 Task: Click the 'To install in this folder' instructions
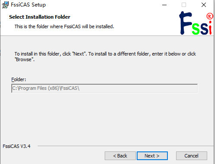(105, 56)
